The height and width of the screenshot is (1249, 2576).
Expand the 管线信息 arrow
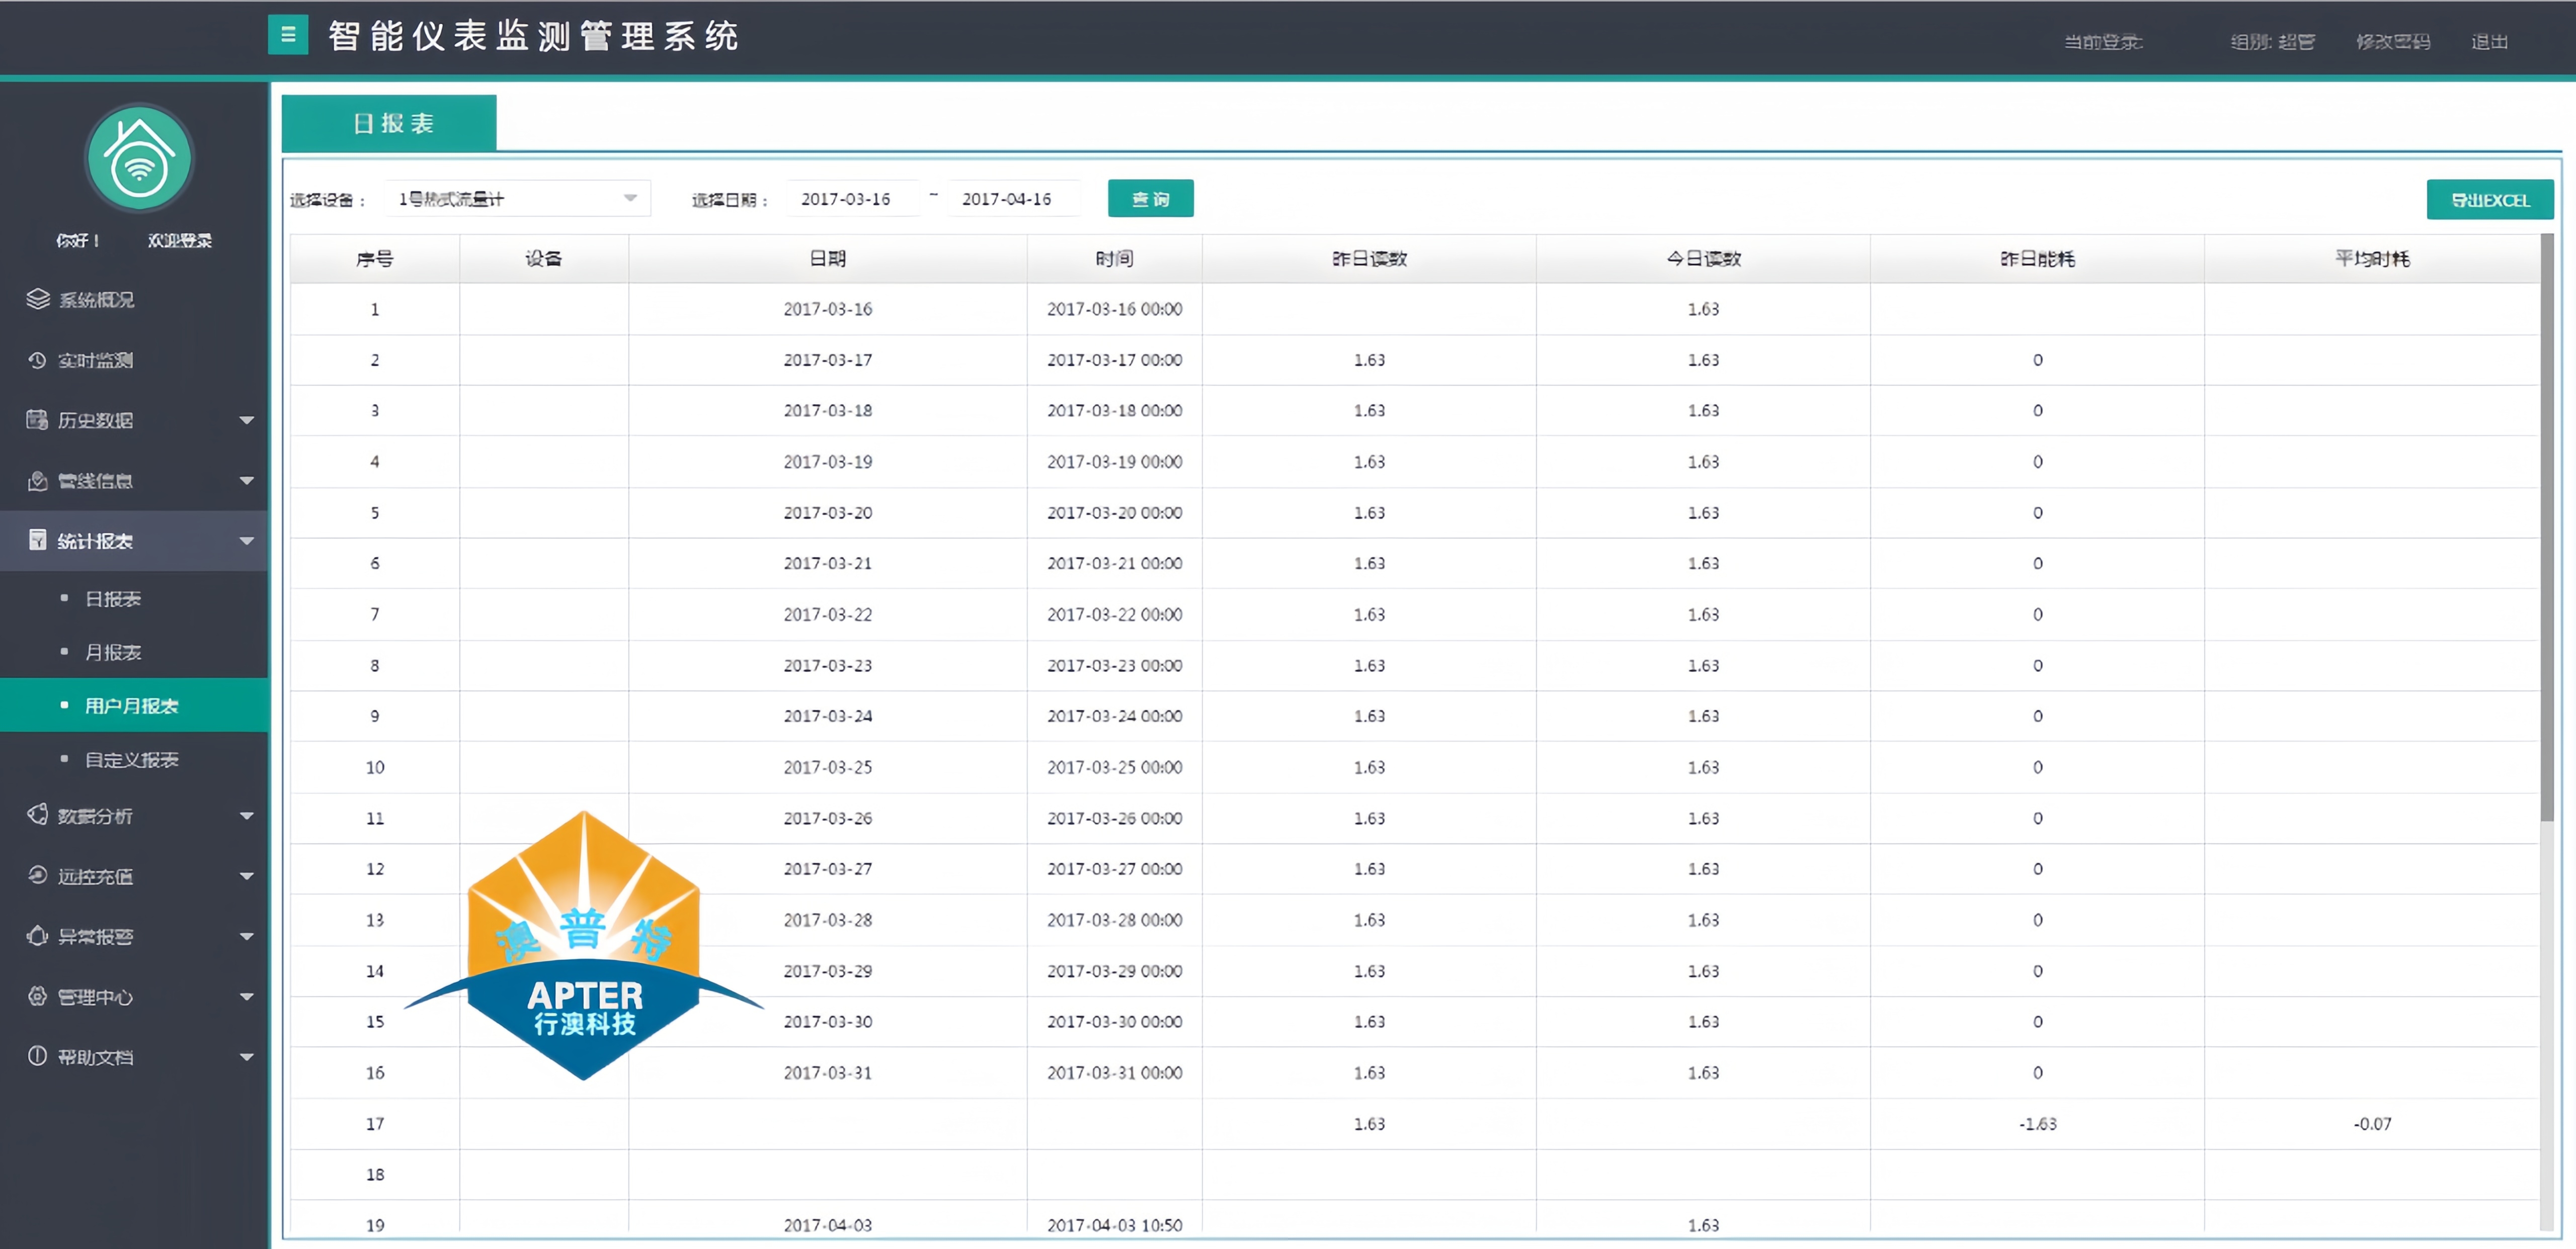point(246,481)
